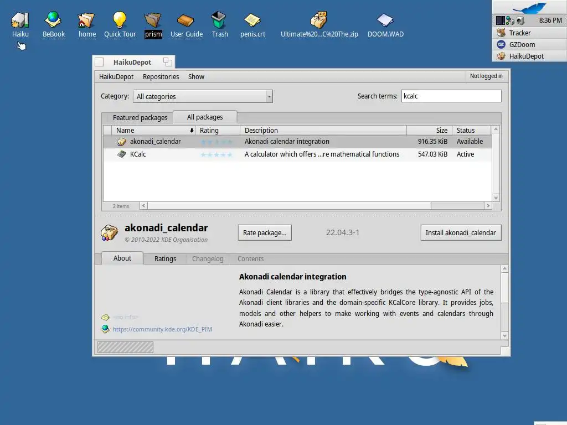Click the Not logged in button
Screen dimensions: 567x425
[486, 76]
